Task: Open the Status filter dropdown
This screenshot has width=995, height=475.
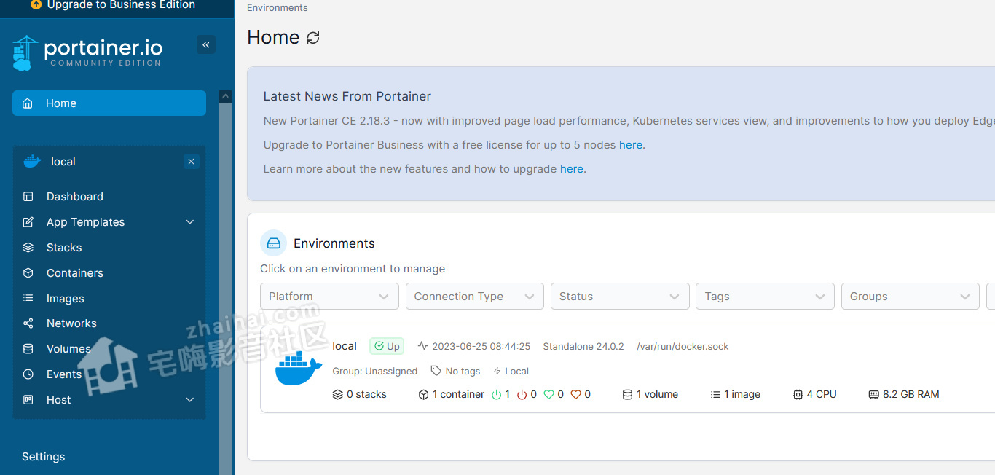Action: 620,297
